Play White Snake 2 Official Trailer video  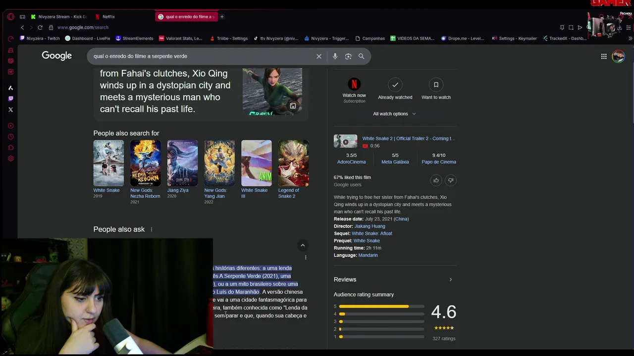point(345,141)
